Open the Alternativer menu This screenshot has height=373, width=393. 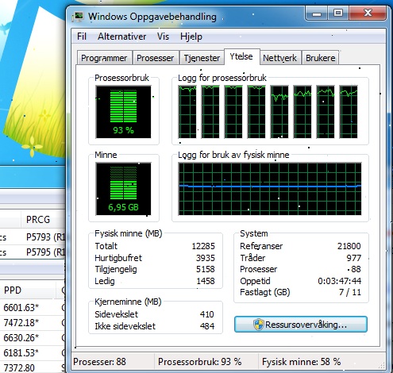(x=121, y=37)
